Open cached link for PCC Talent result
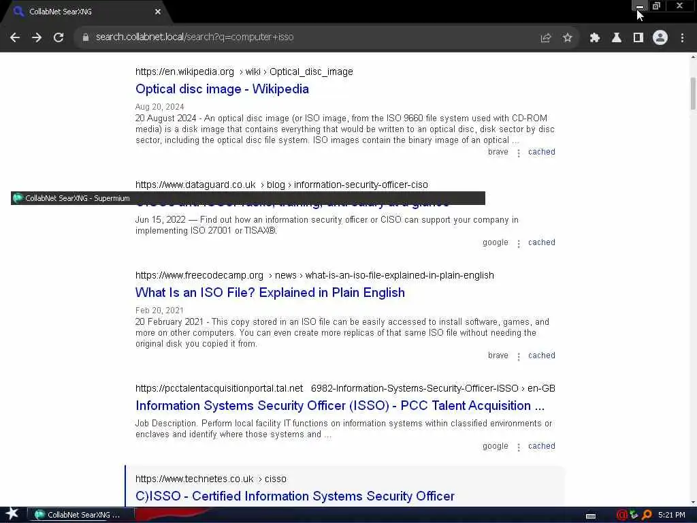 point(541,446)
